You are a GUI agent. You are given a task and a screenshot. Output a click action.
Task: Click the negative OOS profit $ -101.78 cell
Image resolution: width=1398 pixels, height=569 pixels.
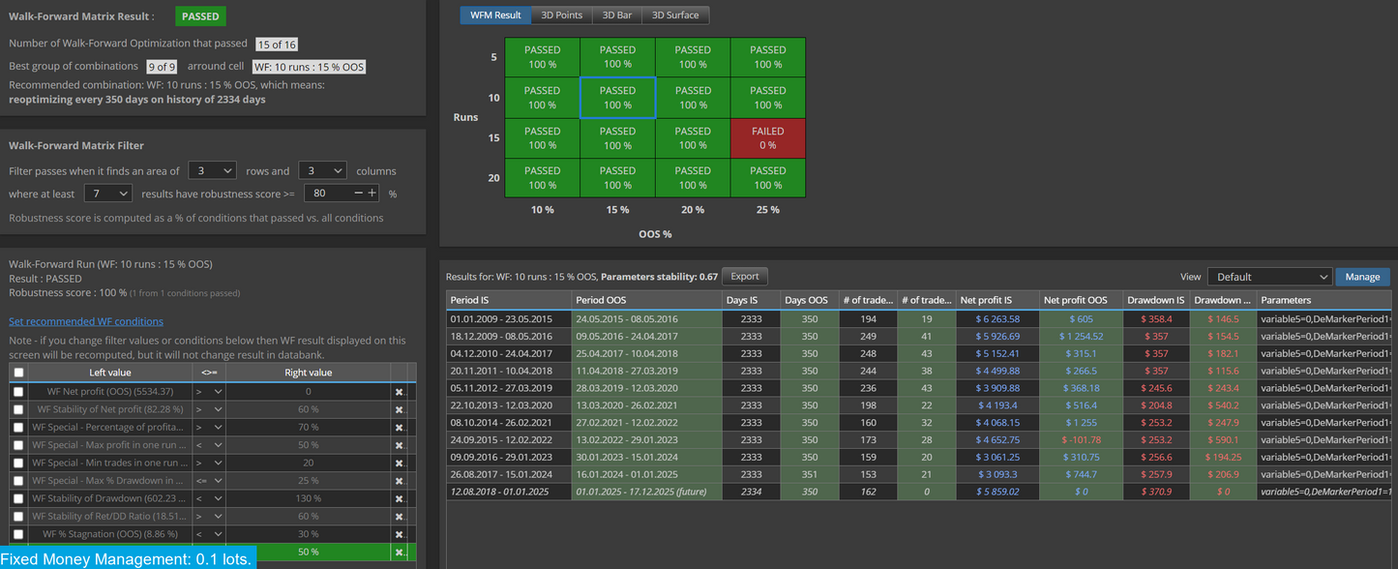(x=1081, y=439)
